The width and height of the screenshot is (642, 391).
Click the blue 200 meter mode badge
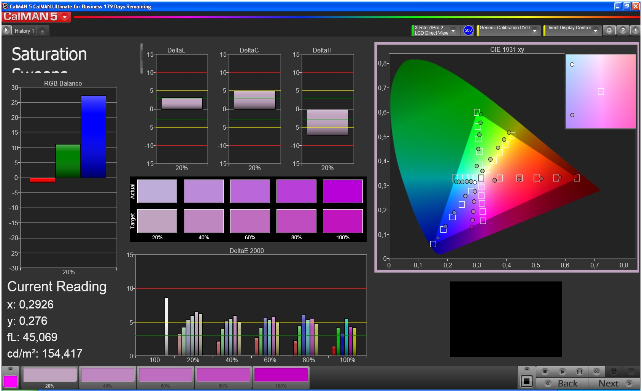click(468, 30)
